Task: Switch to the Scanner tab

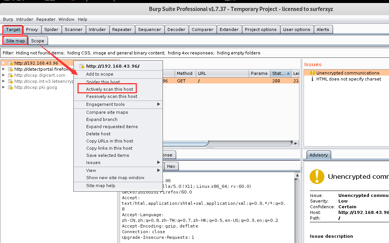Action: point(74,29)
